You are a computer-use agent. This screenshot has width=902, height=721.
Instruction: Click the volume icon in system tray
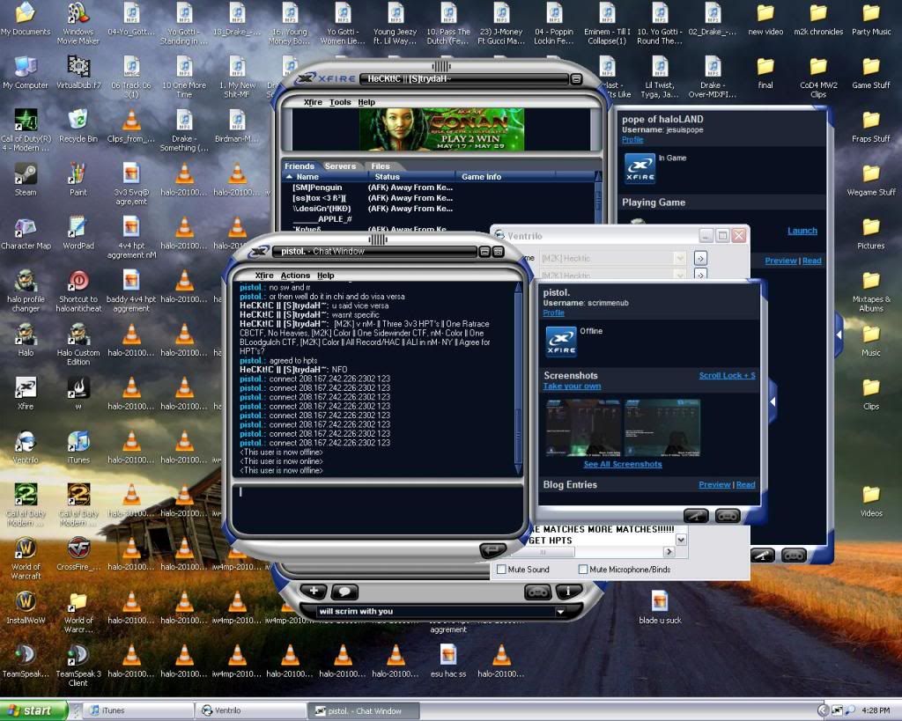point(849,710)
